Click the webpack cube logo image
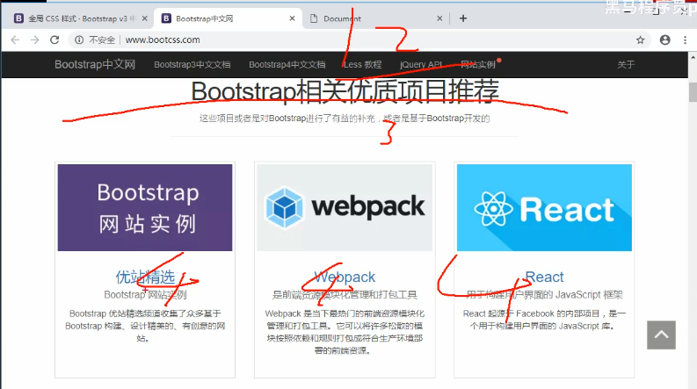This screenshot has height=389, width=697. (x=284, y=207)
